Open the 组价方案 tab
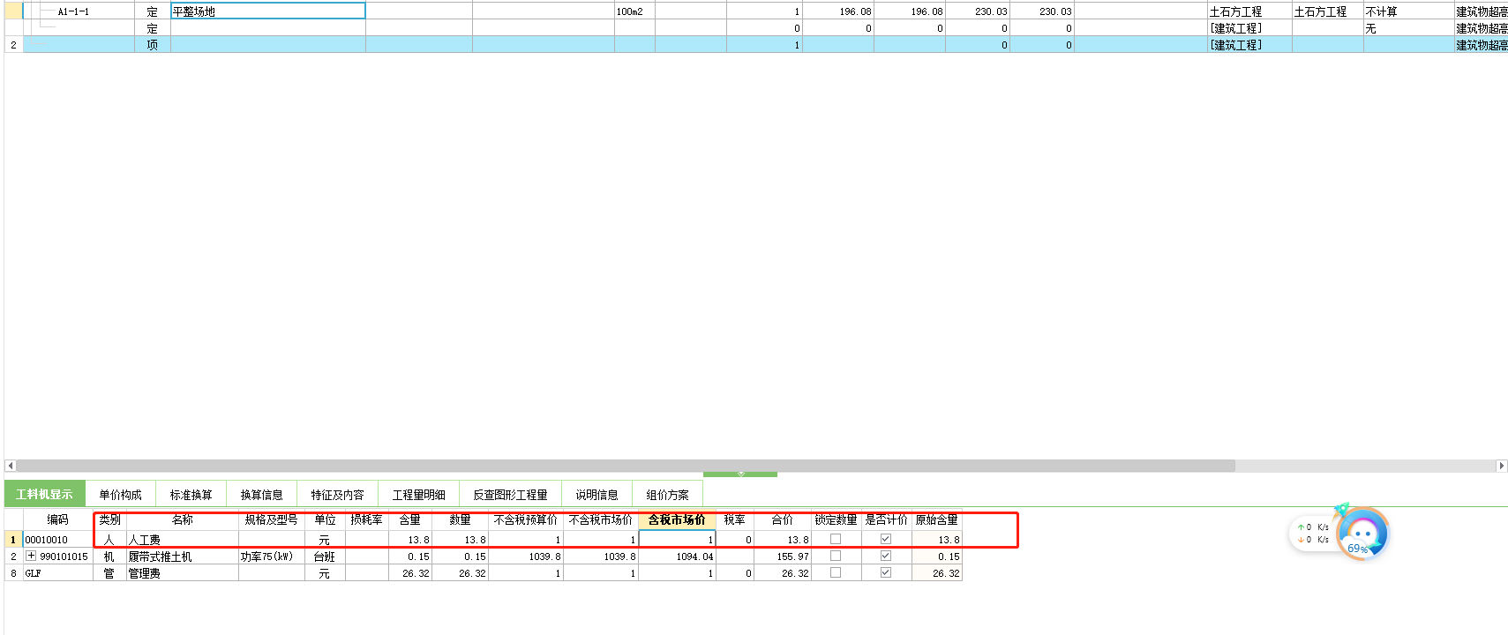This screenshot has width=1508, height=635. tap(667, 495)
